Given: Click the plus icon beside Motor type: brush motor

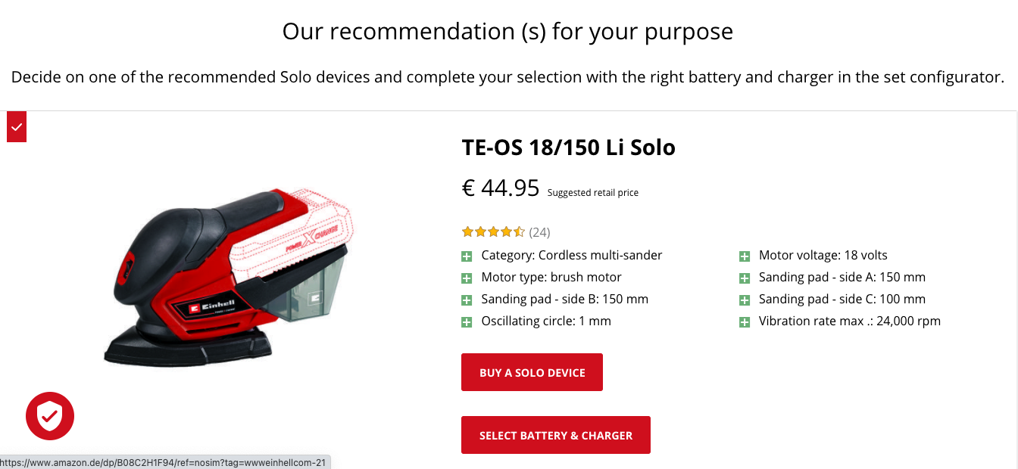Looking at the screenshot, I should click(467, 278).
